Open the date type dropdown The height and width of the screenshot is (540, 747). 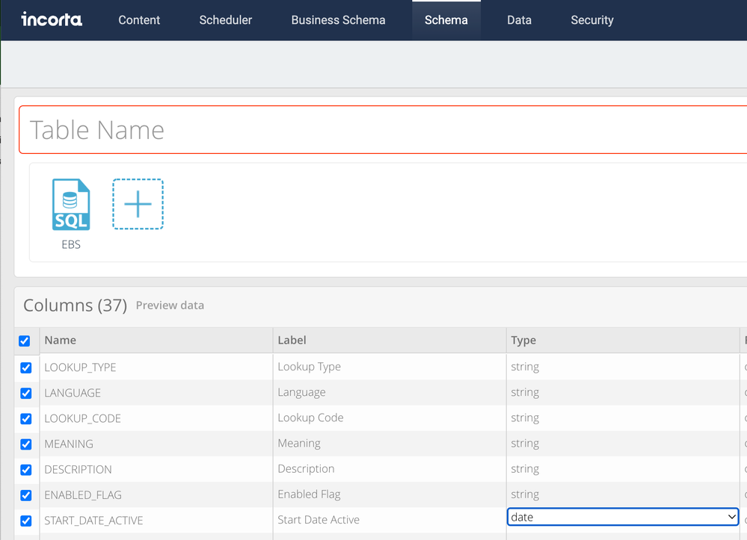tap(622, 517)
